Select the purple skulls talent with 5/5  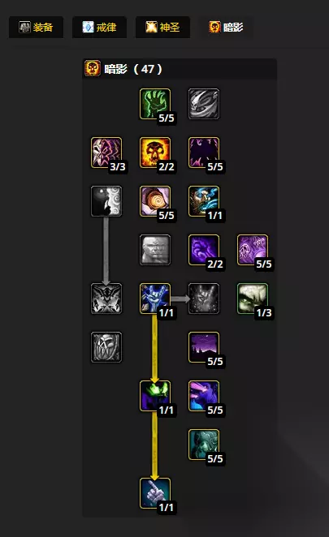253,250
